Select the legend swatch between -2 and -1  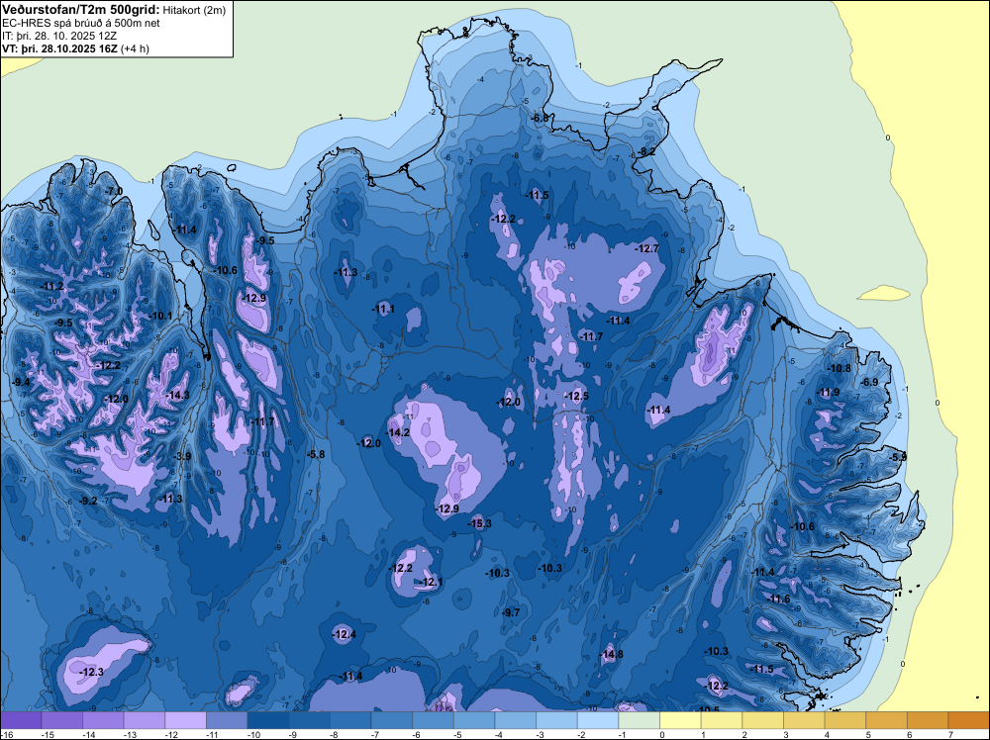pos(598,720)
